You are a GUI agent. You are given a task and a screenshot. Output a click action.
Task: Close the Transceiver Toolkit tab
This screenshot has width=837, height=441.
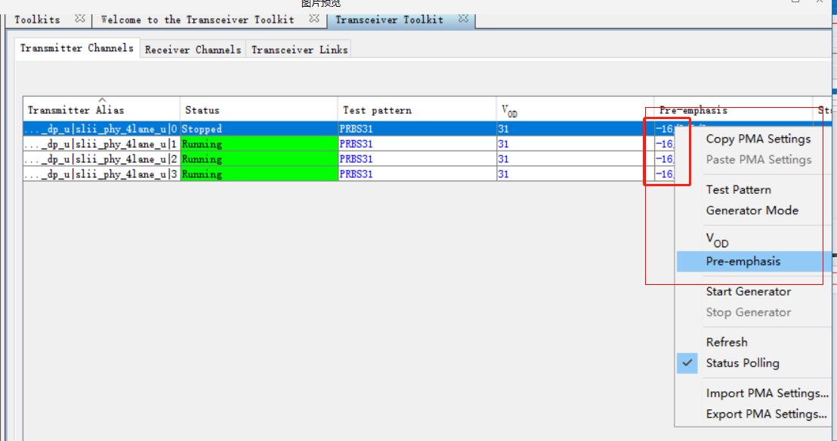click(x=463, y=19)
